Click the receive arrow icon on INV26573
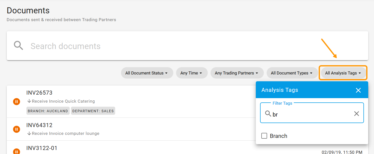374x154 pixels. 29,101
